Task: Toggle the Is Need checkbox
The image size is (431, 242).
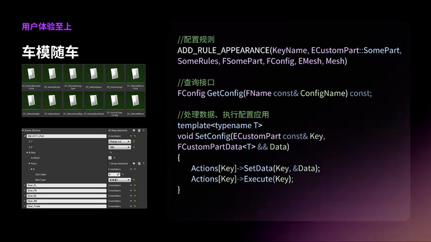Action: click(x=110, y=158)
